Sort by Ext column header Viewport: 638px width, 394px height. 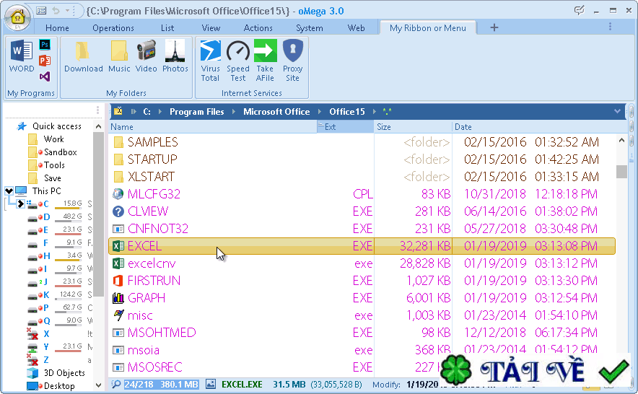(346, 127)
